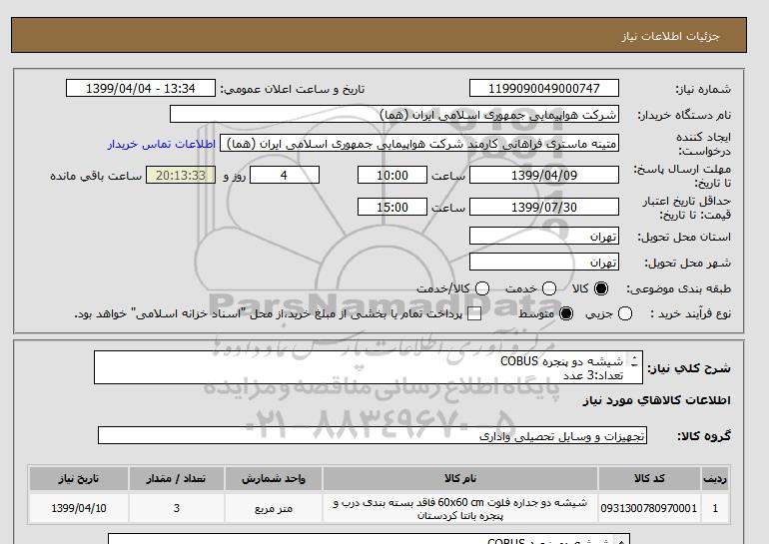Click the اطلاعات کالاهای مورد نیاز heading

pos(656,400)
